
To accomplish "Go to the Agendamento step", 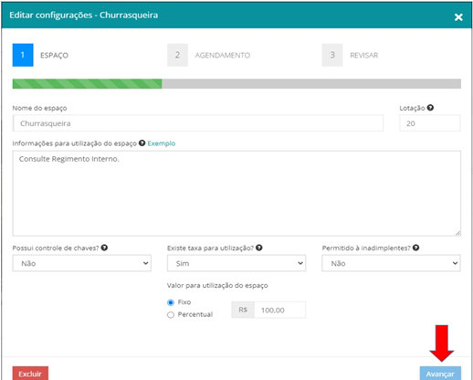I will (223, 55).
